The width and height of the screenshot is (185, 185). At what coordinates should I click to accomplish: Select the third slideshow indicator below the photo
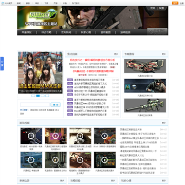[x=43, y=96]
